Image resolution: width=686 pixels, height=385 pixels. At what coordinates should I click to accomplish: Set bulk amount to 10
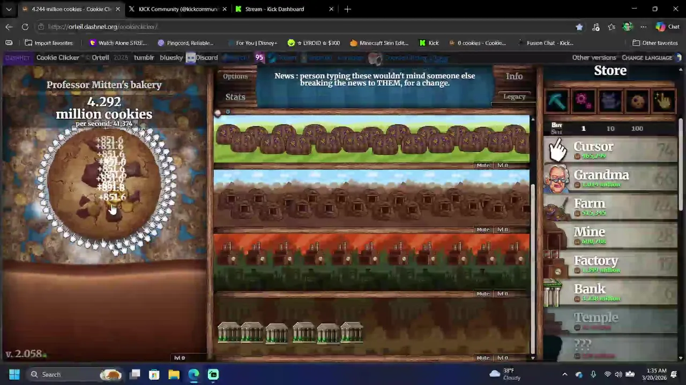610,128
